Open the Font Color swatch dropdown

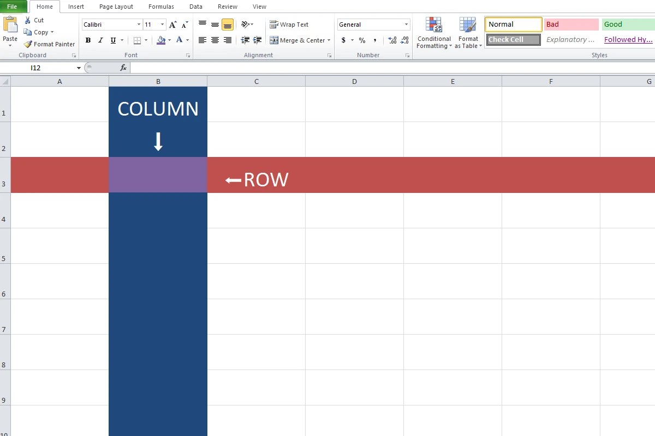coord(187,40)
